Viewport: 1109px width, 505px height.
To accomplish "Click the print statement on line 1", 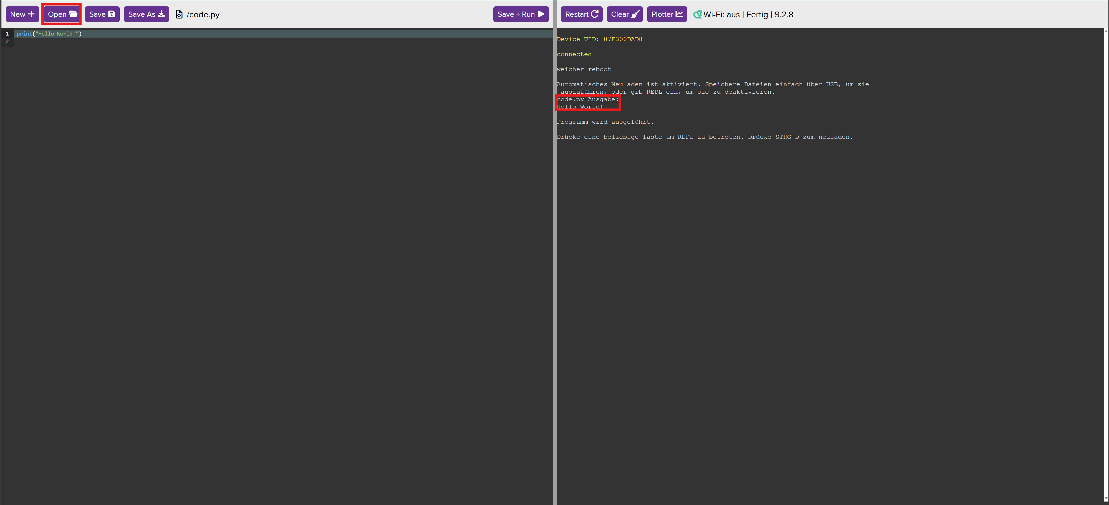I will (48, 34).
